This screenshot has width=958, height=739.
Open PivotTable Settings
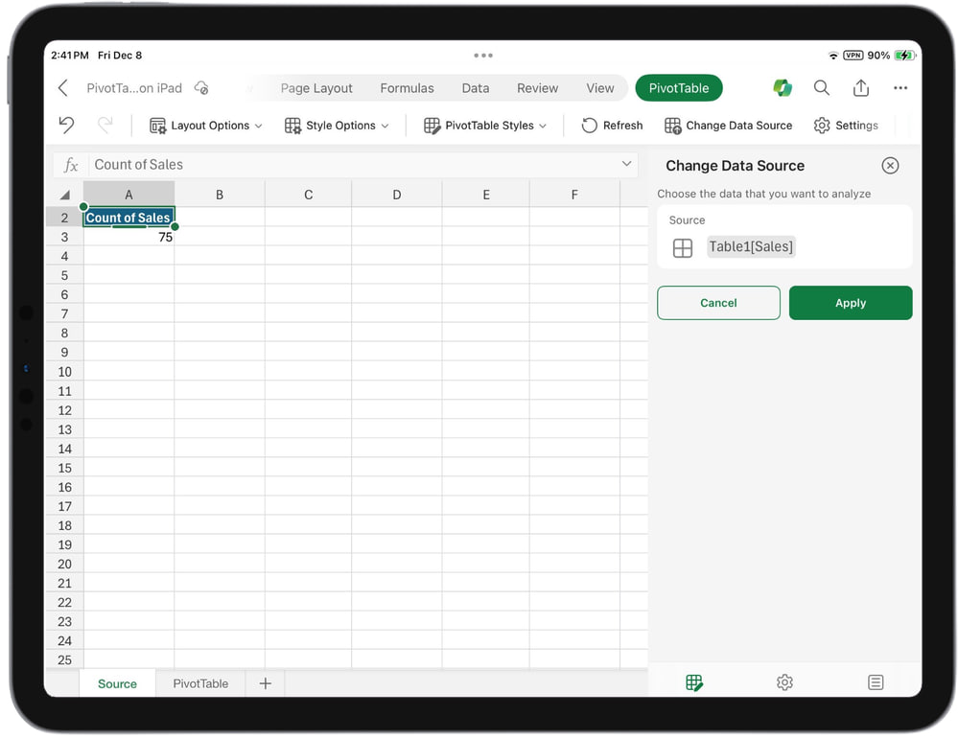click(x=846, y=126)
